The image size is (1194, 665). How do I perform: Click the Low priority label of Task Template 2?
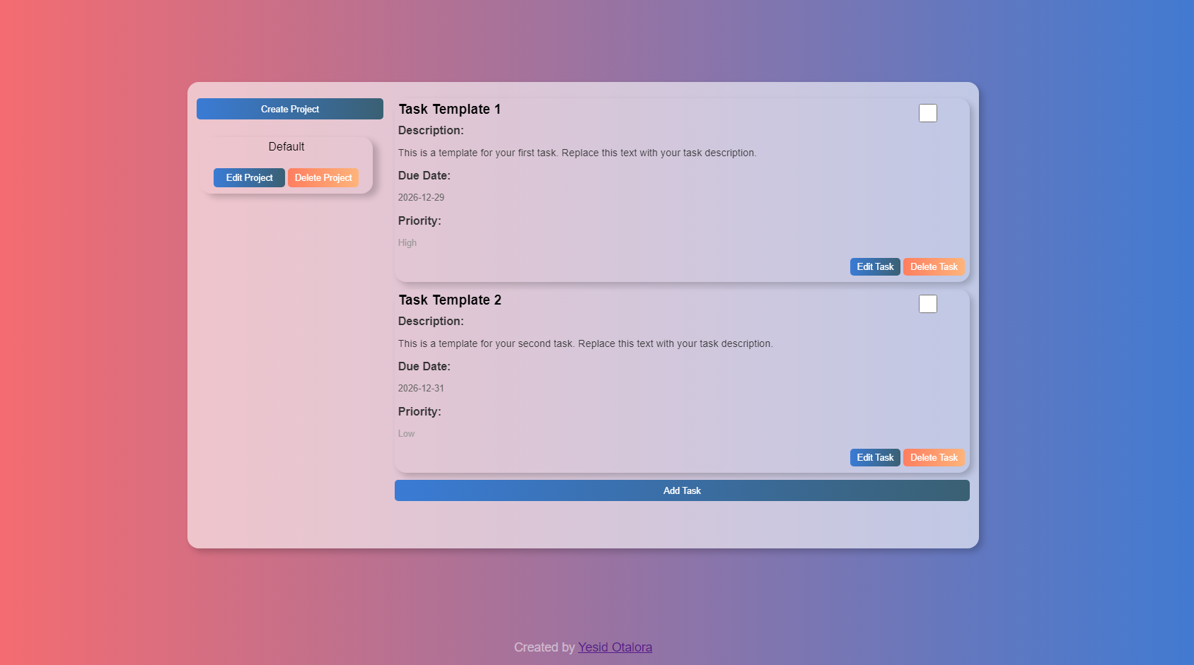pyautogui.click(x=406, y=433)
